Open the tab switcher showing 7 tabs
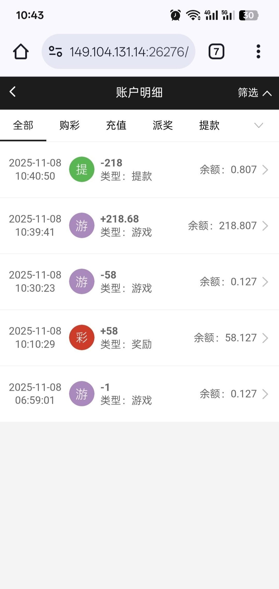279x589 pixels. click(216, 52)
